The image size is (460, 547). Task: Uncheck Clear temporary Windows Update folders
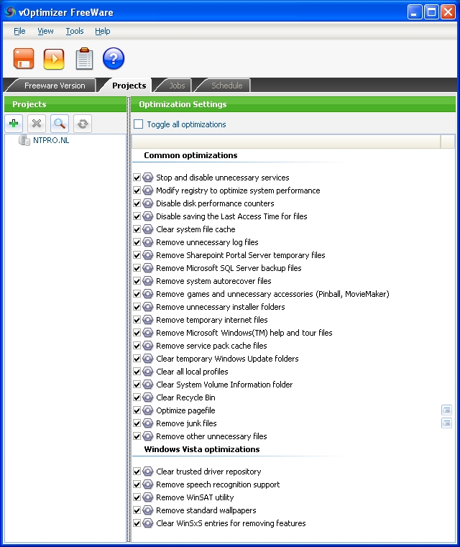(x=137, y=359)
